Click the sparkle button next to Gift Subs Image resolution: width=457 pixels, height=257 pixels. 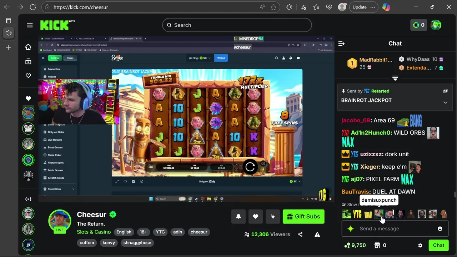(273, 216)
